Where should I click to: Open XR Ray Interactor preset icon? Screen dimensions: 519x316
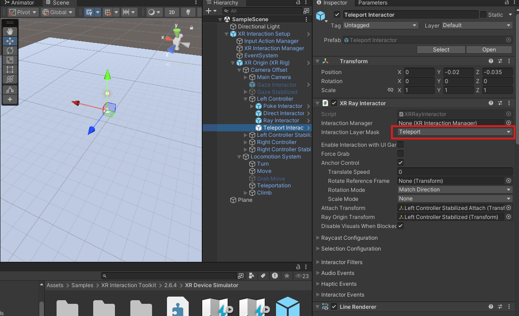(500, 103)
